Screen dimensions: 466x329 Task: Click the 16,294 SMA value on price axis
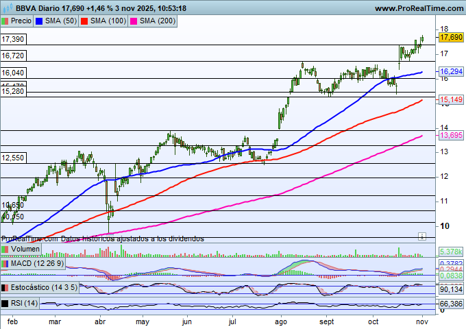(x=451, y=71)
